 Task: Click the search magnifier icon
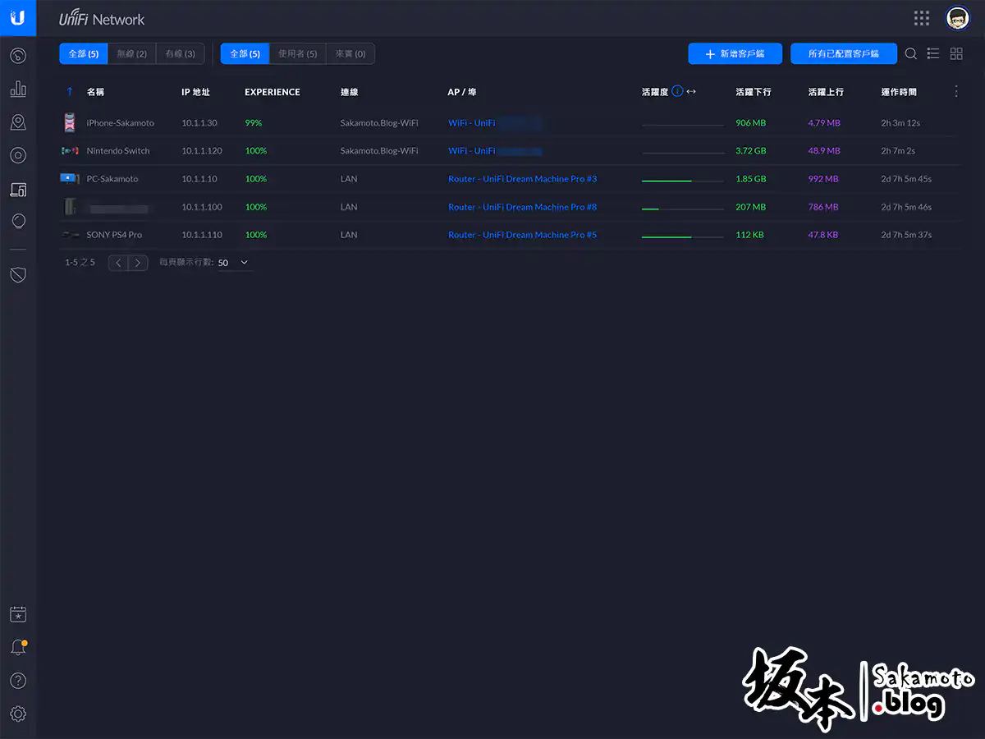(911, 53)
